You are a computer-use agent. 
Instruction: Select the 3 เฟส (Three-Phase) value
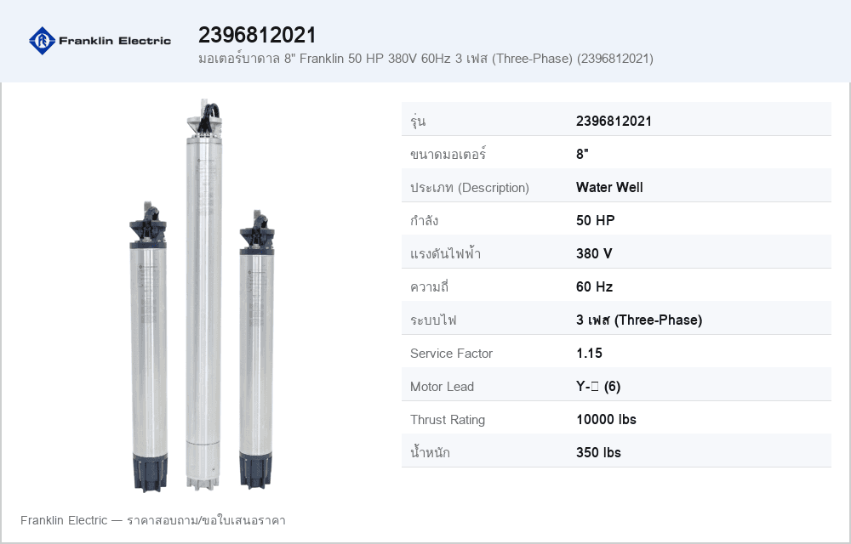click(x=639, y=320)
